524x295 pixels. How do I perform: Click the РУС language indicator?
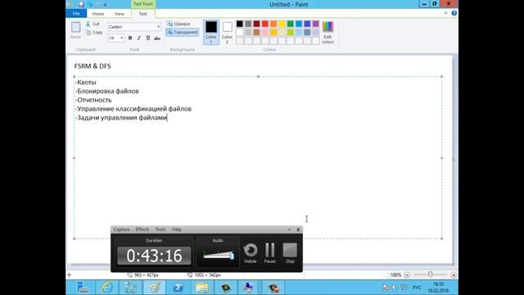(417, 288)
